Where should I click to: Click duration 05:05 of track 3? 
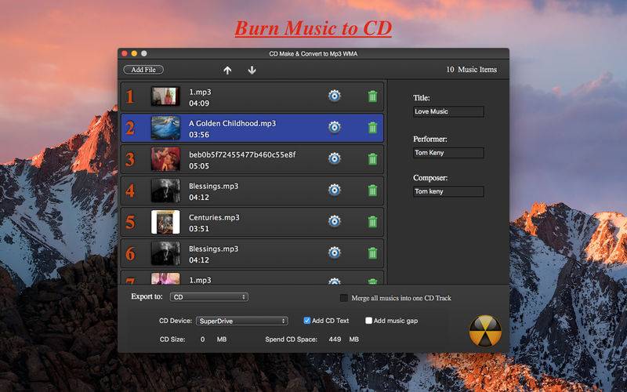coord(199,166)
